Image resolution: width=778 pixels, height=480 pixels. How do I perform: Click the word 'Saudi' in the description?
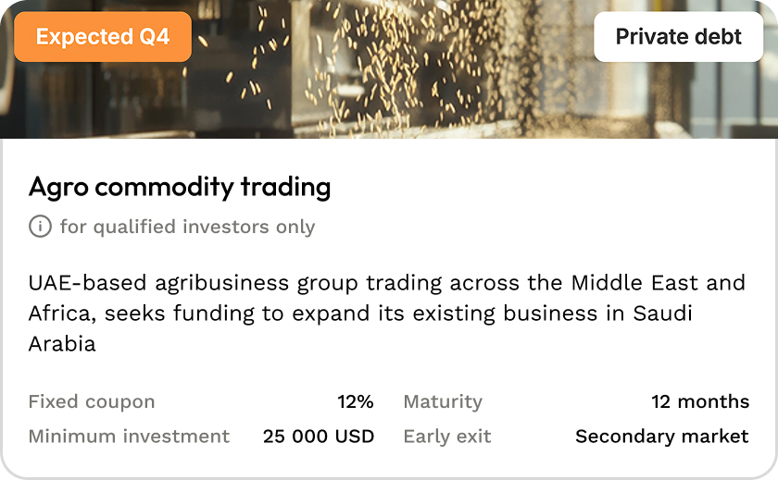(662, 314)
